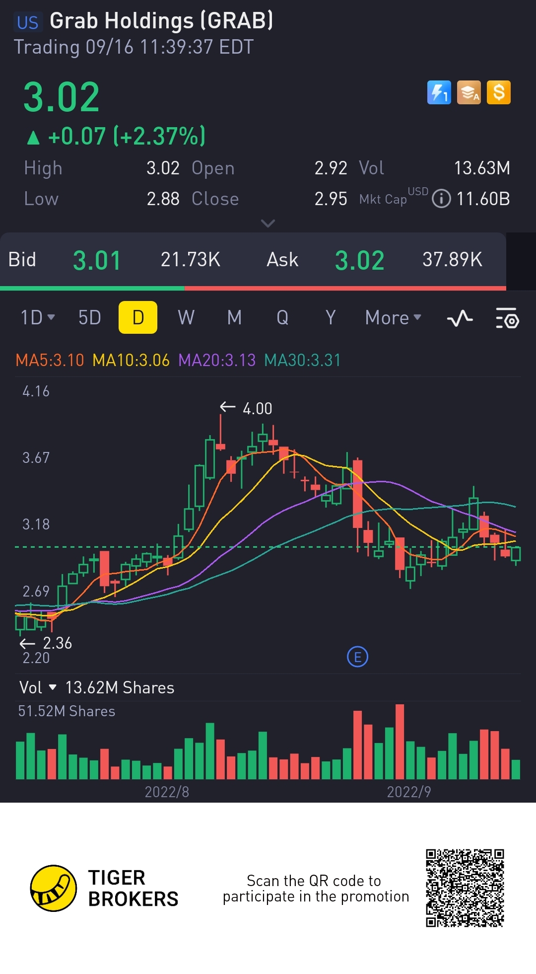Tap the Bid size 21.73K
536x974 pixels.
(x=191, y=260)
